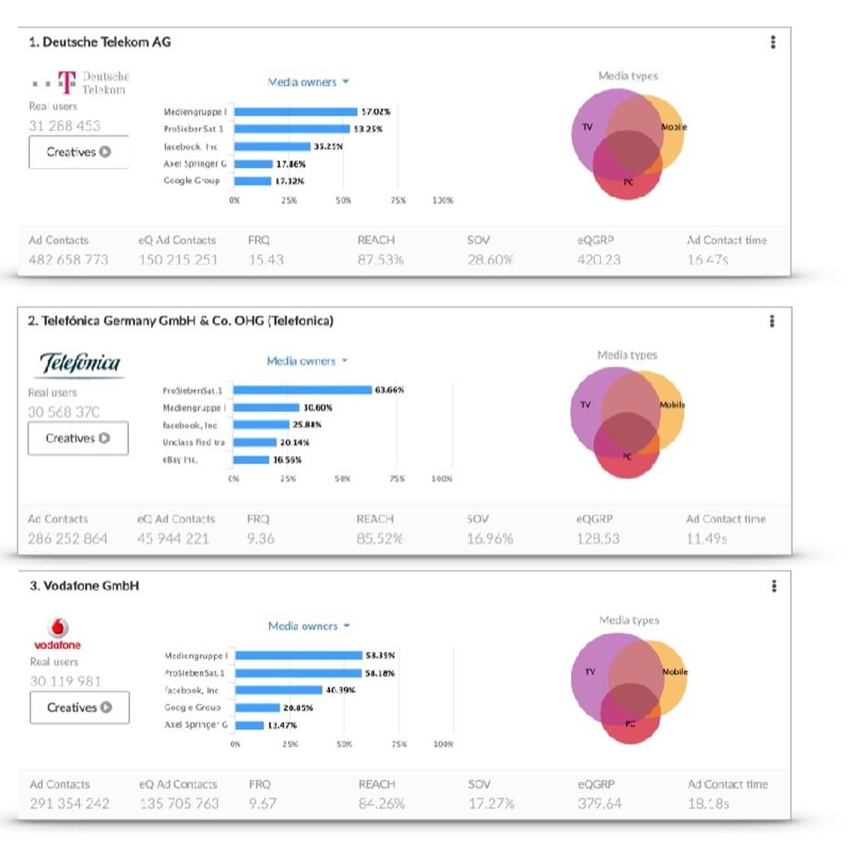
Task: Select the 57.02% Mediengruppe bar in Telekom chart
Action: click(x=296, y=111)
